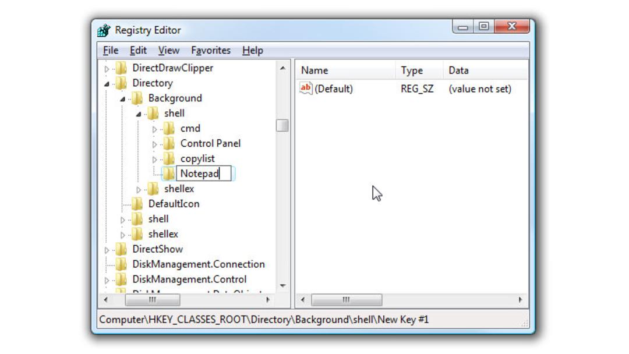Click inside the Notepad key rename field

204,174
